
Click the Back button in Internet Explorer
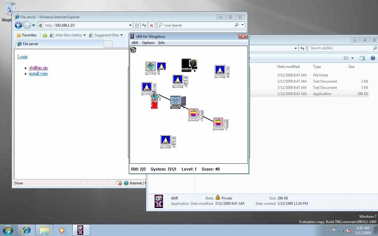coord(18,25)
